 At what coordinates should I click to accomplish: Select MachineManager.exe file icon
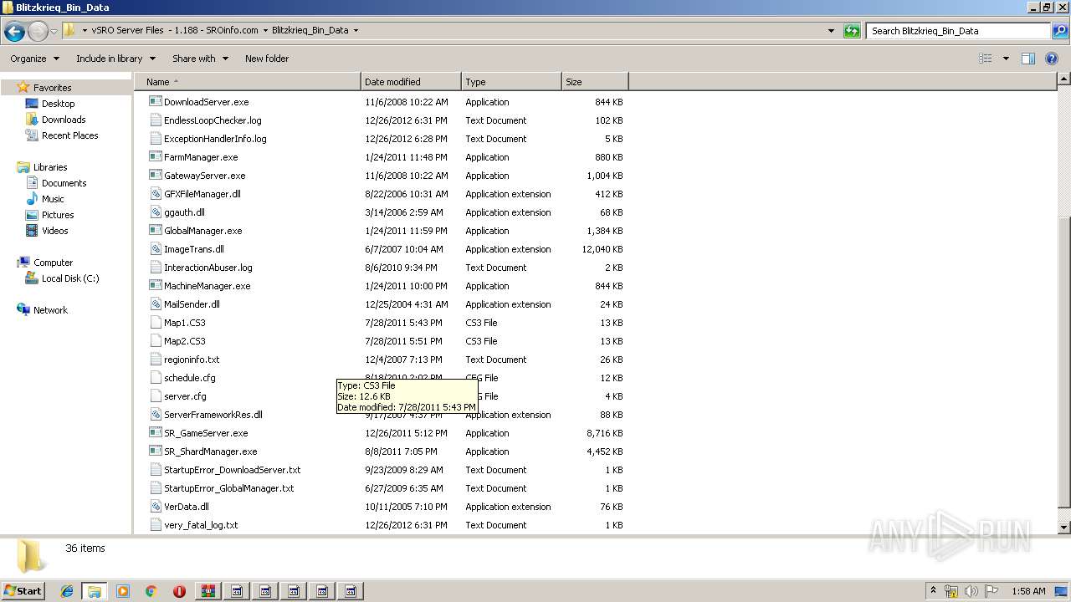tap(155, 285)
